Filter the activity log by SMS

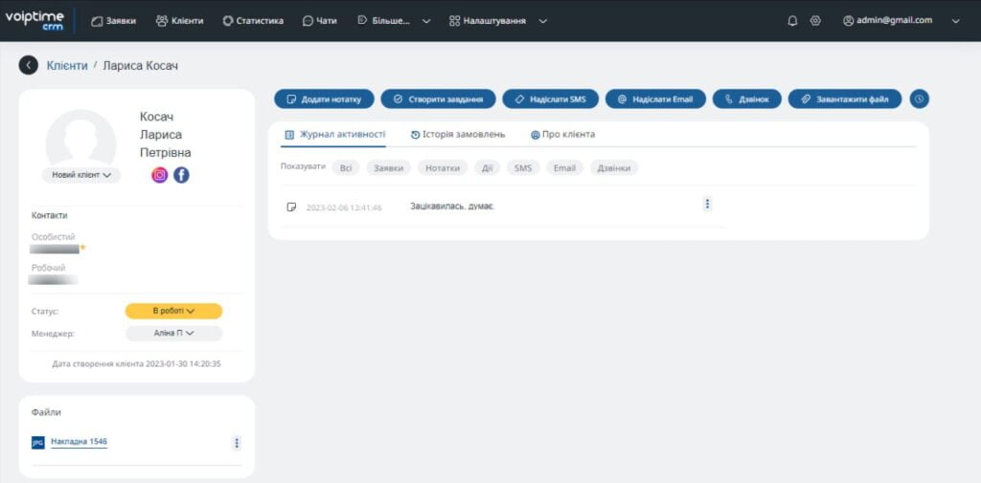[x=523, y=168]
